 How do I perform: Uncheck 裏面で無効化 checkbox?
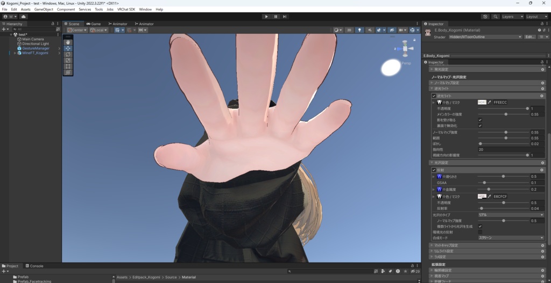point(480,126)
